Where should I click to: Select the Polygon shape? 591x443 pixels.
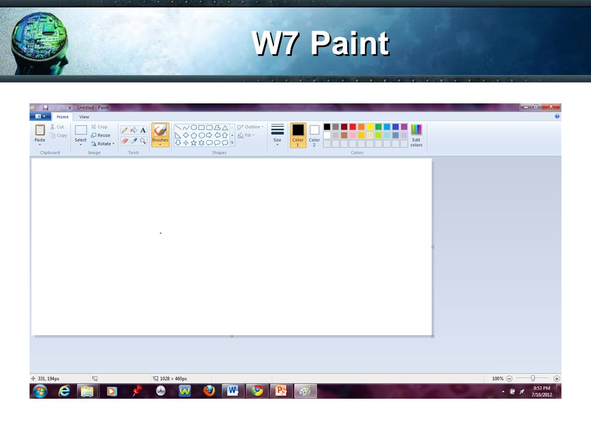[x=217, y=128]
